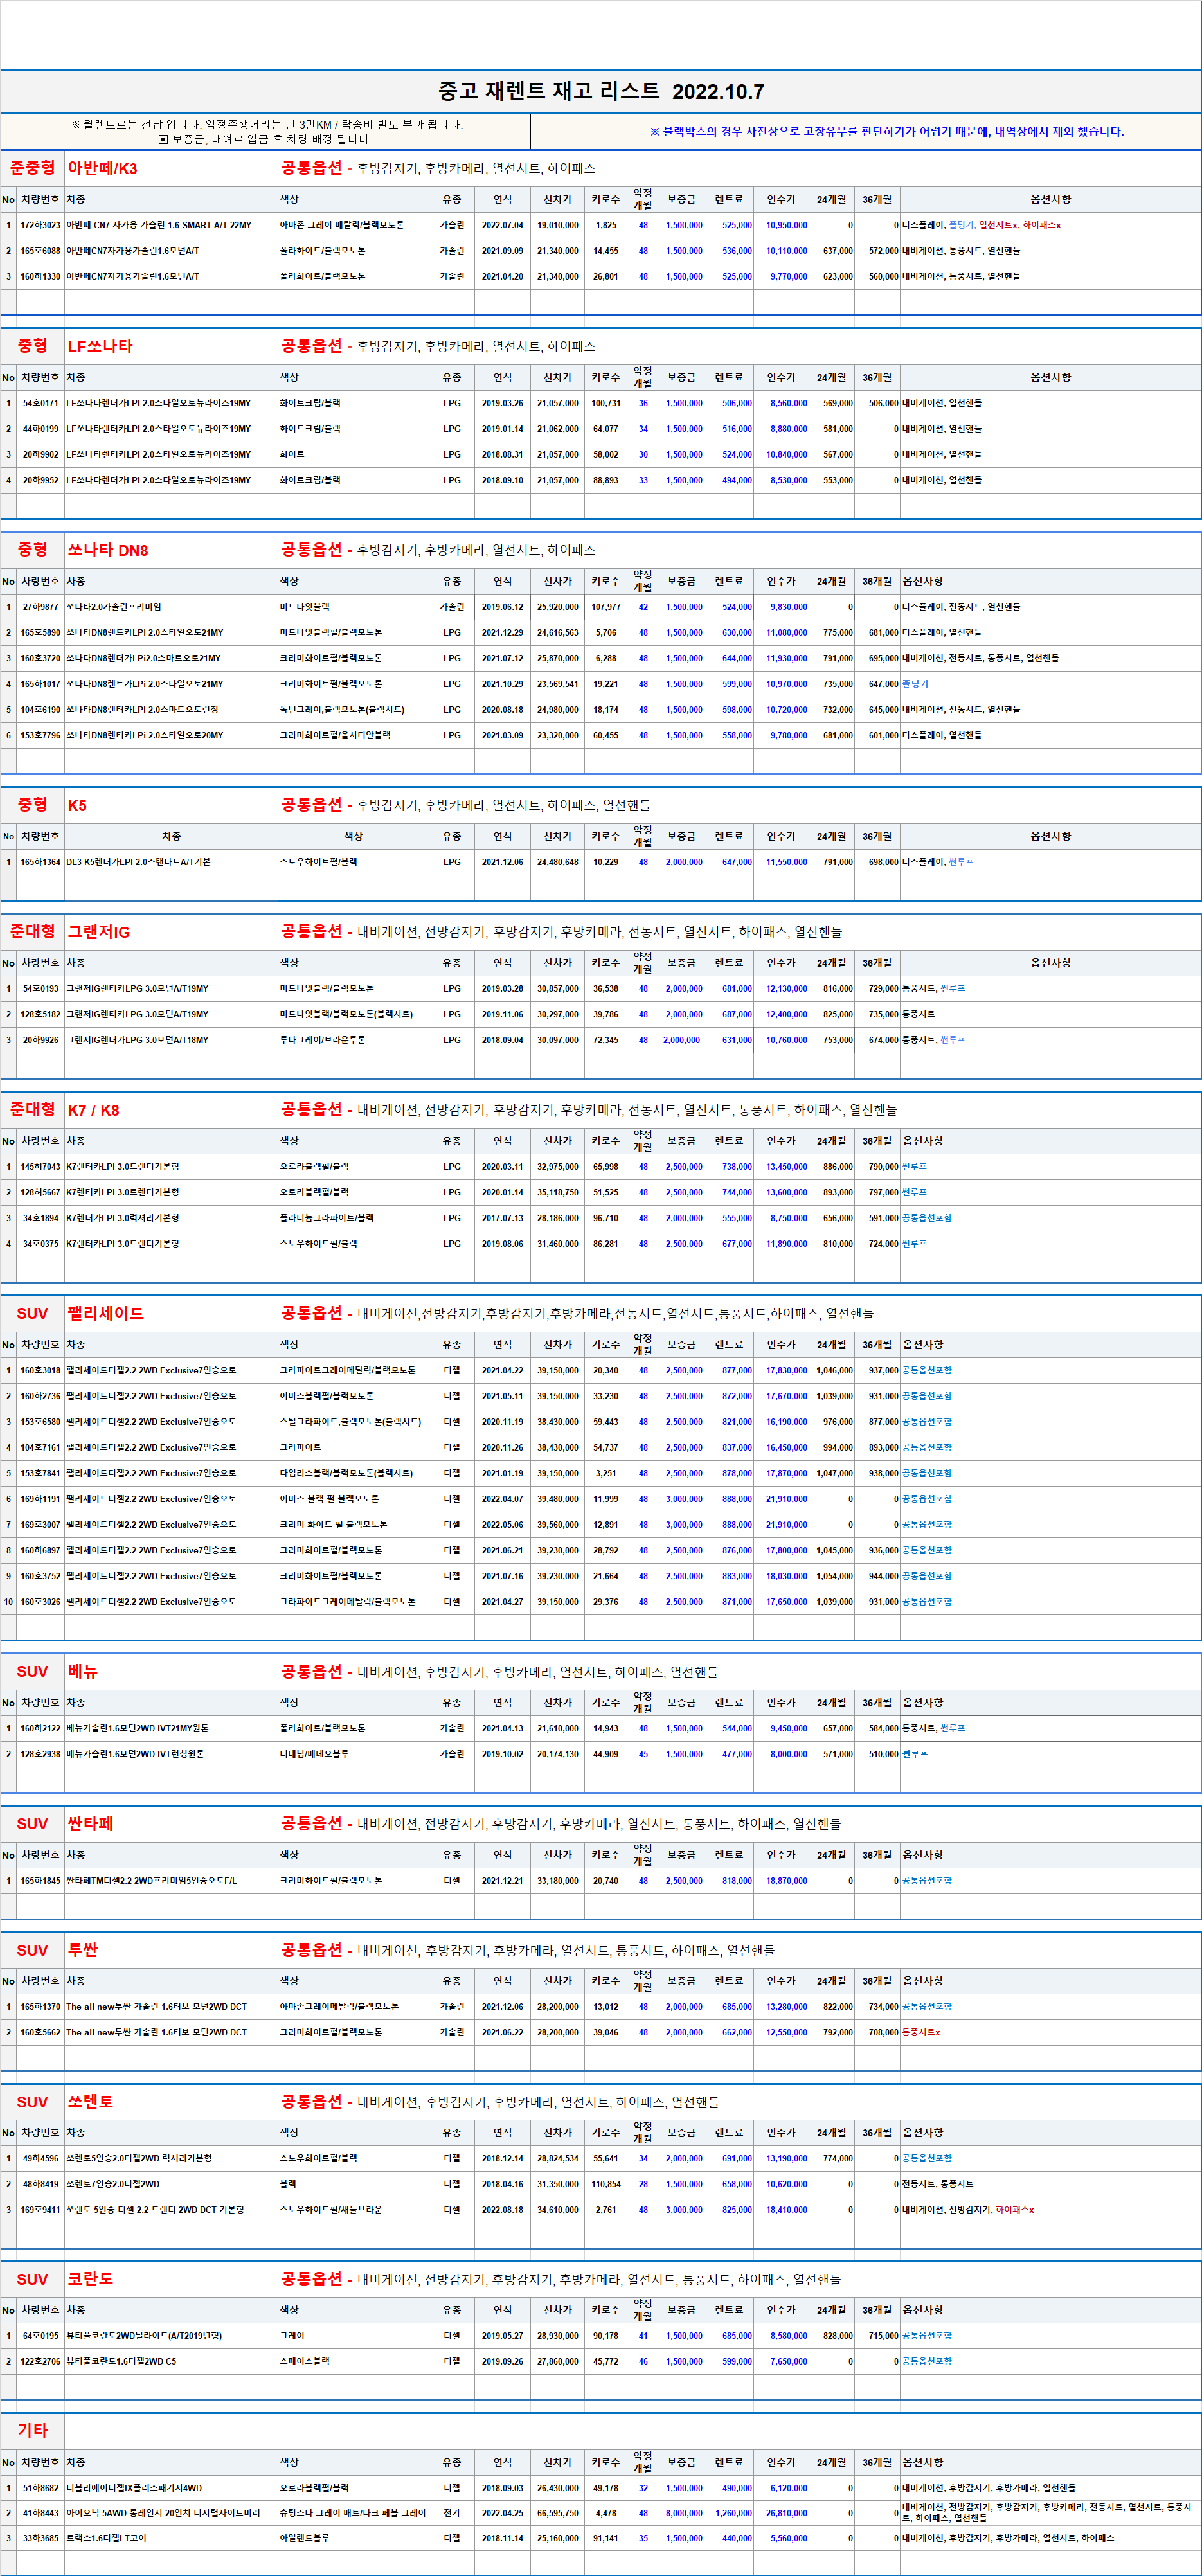Click the rental fee '1,260,000'
Screen dimensions: 1202x2576
point(733,2513)
